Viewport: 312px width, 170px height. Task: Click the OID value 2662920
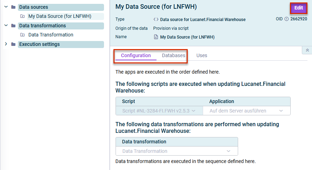click(x=298, y=19)
